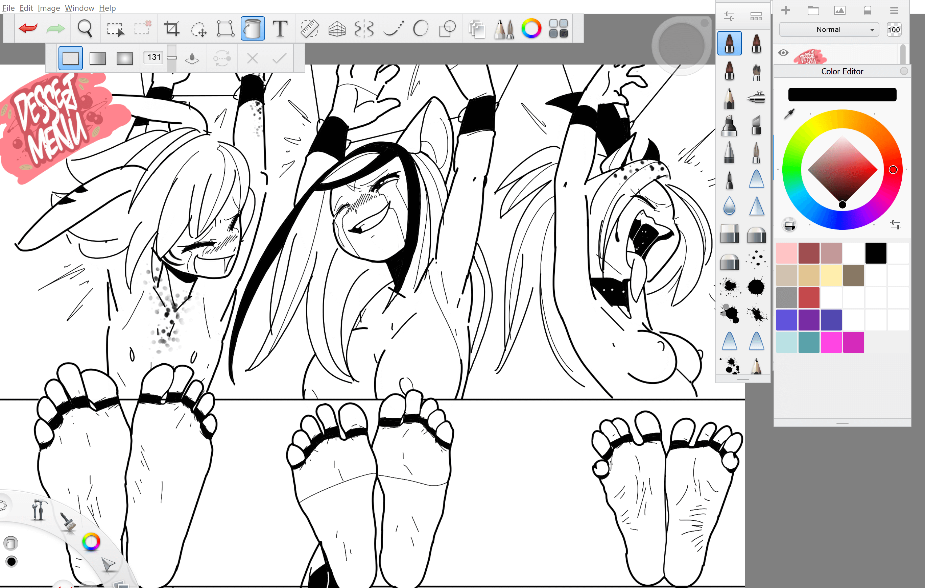Click the red Undo arrow
This screenshot has height=588, width=925.
[x=28, y=28]
